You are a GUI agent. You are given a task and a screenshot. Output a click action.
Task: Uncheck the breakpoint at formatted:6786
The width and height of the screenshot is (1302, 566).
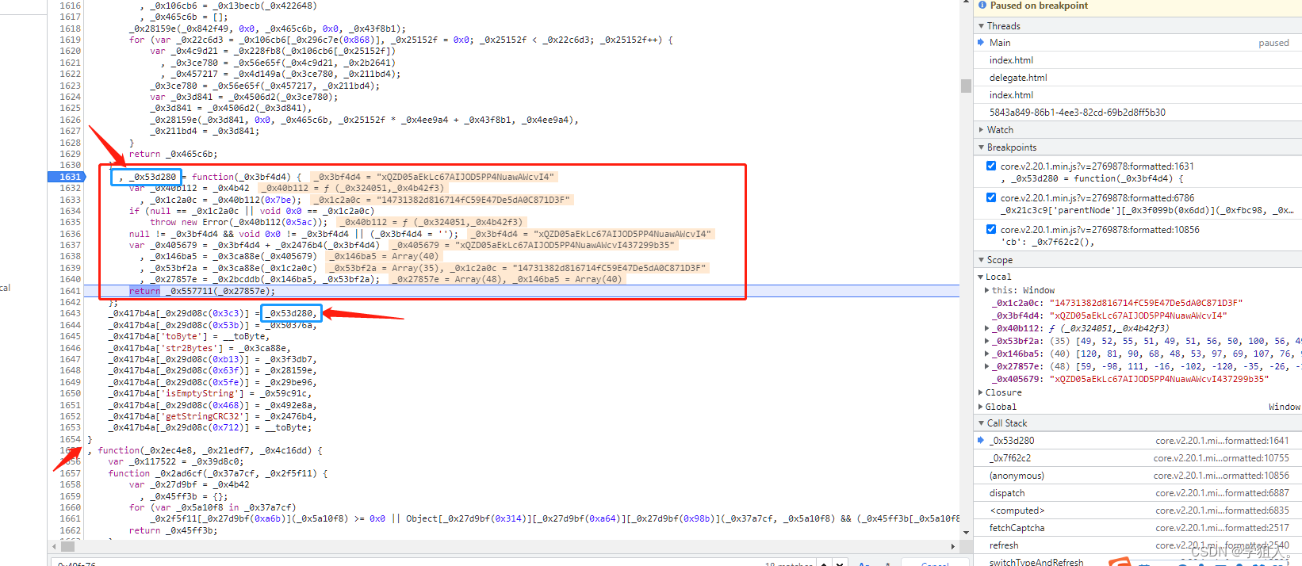point(991,197)
